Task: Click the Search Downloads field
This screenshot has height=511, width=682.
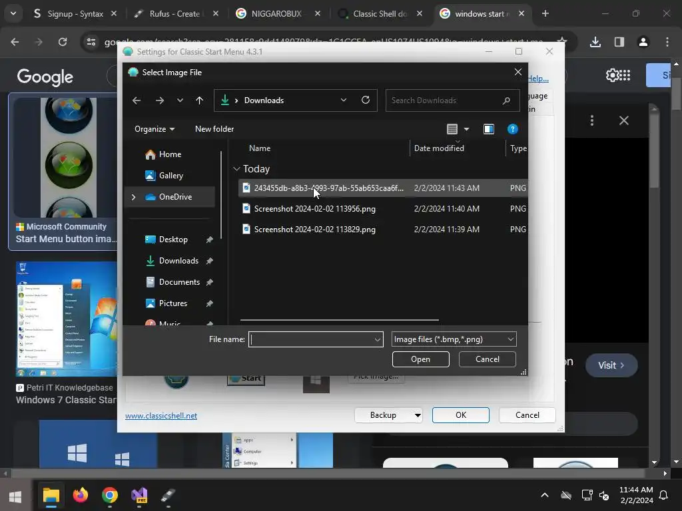Action: point(452,100)
